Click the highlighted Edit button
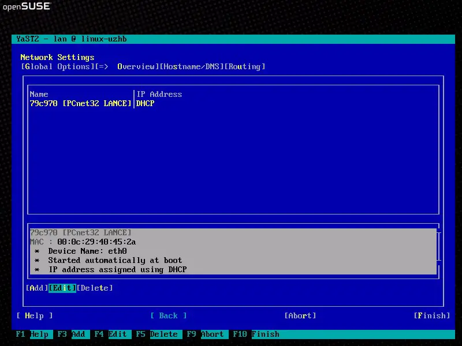 tap(62, 288)
